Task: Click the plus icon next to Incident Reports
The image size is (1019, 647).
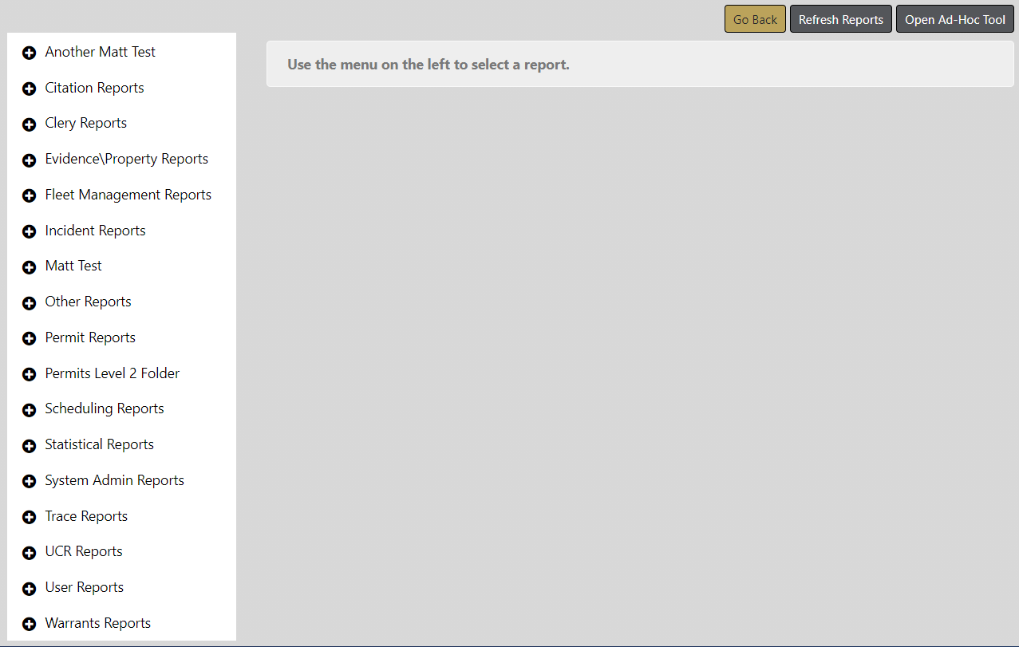Action: coord(30,232)
